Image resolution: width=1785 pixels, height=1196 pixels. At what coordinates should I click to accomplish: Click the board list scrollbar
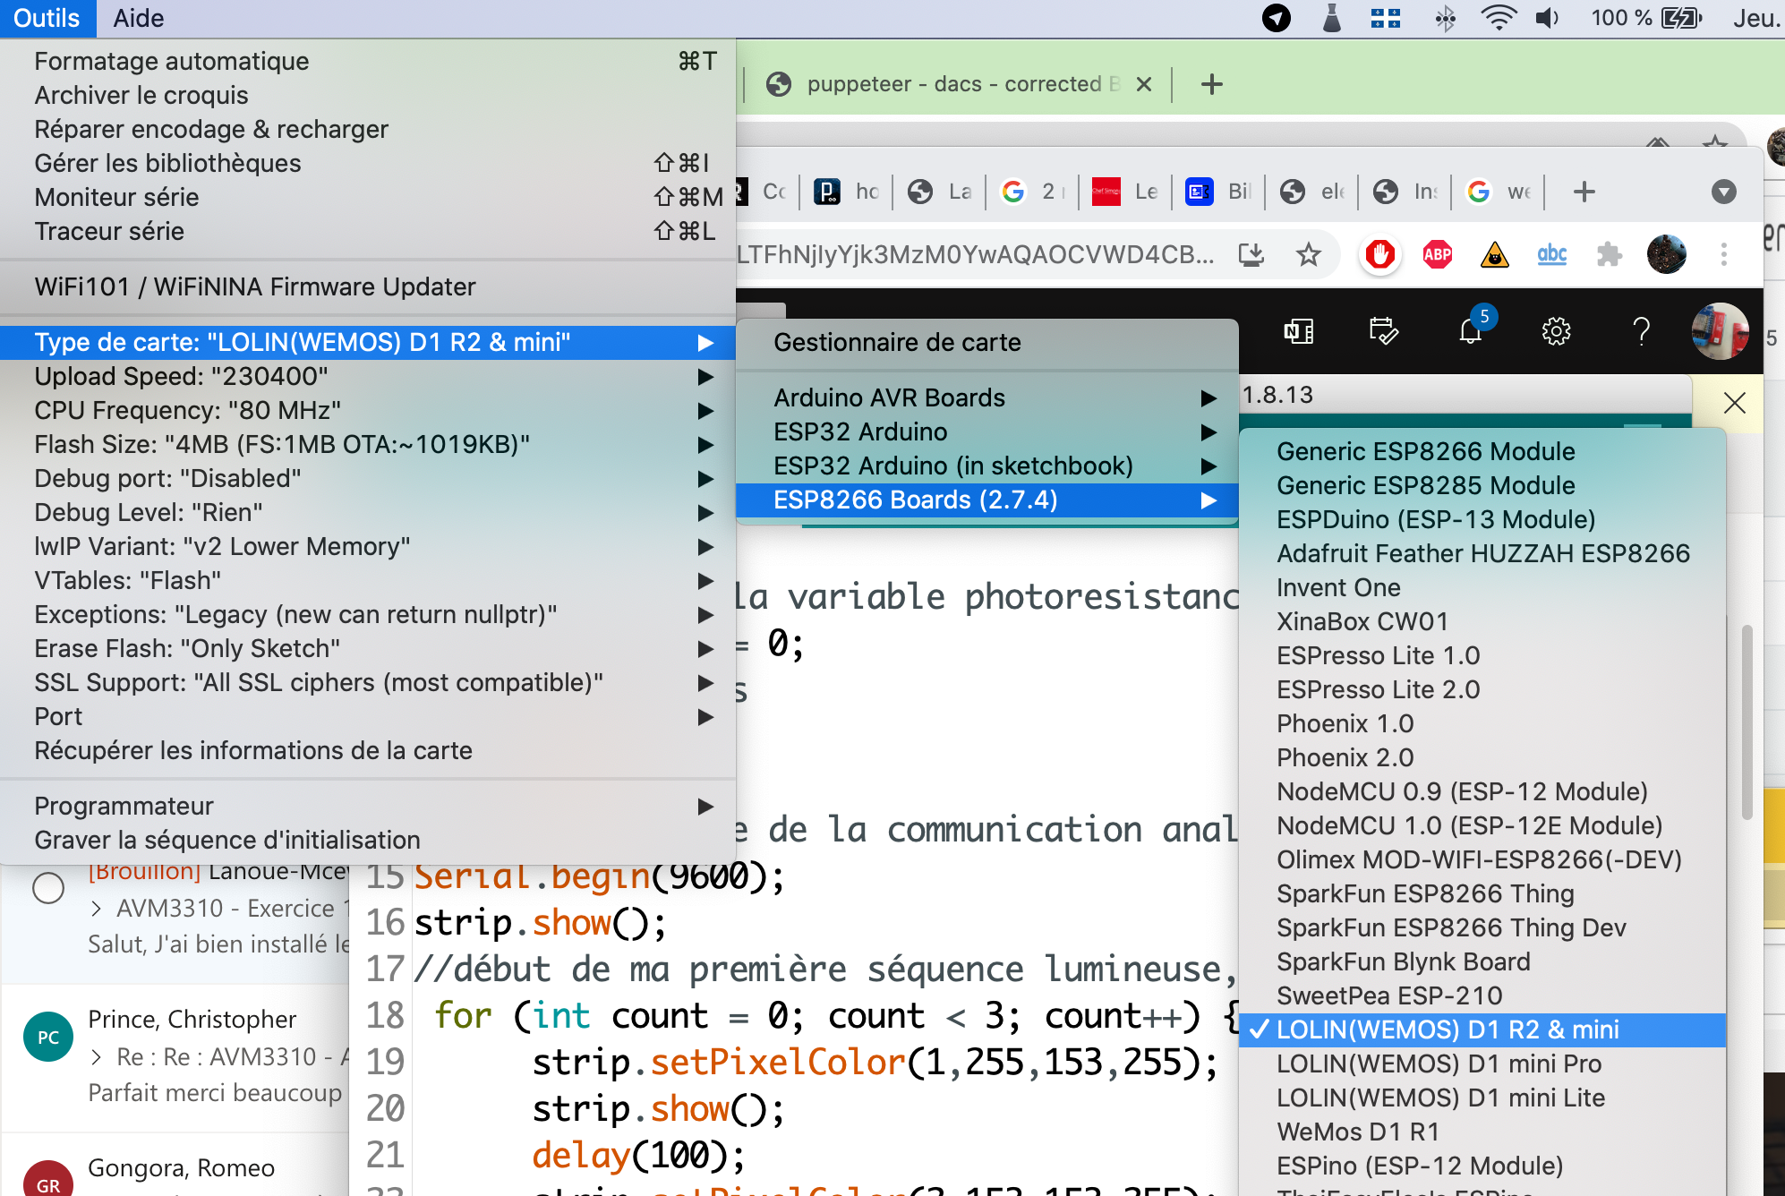point(1746,722)
